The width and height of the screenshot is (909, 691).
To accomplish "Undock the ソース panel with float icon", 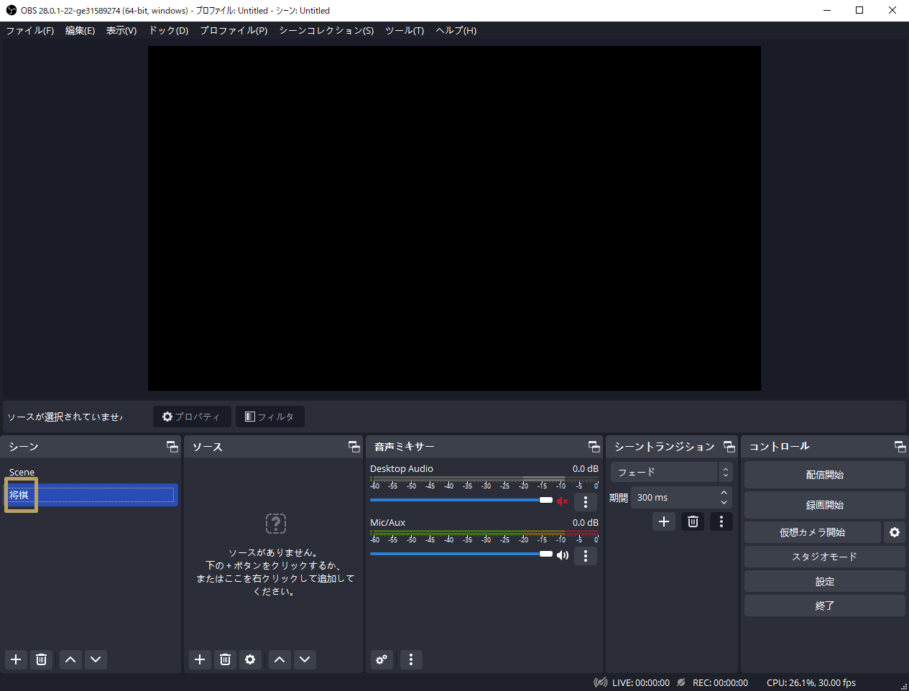I will click(354, 447).
